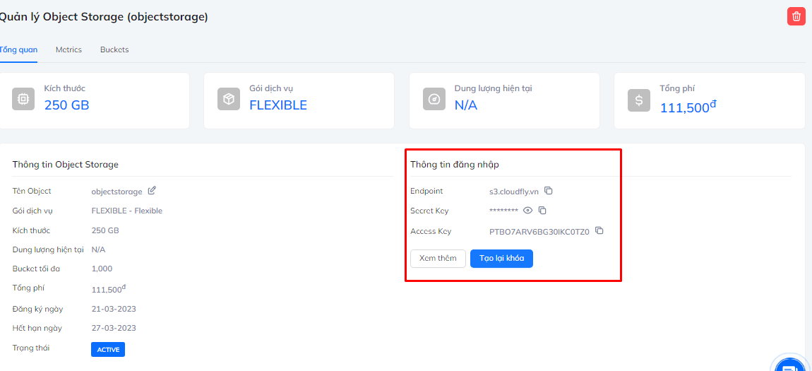812x371 pixels.
Task: Switch to the Tổng quan tab
Action: pyautogui.click(x=18, y=49)
